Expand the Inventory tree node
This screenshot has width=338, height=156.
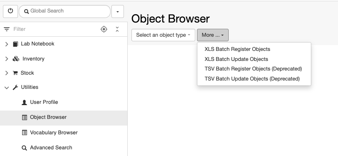(7, 59)
